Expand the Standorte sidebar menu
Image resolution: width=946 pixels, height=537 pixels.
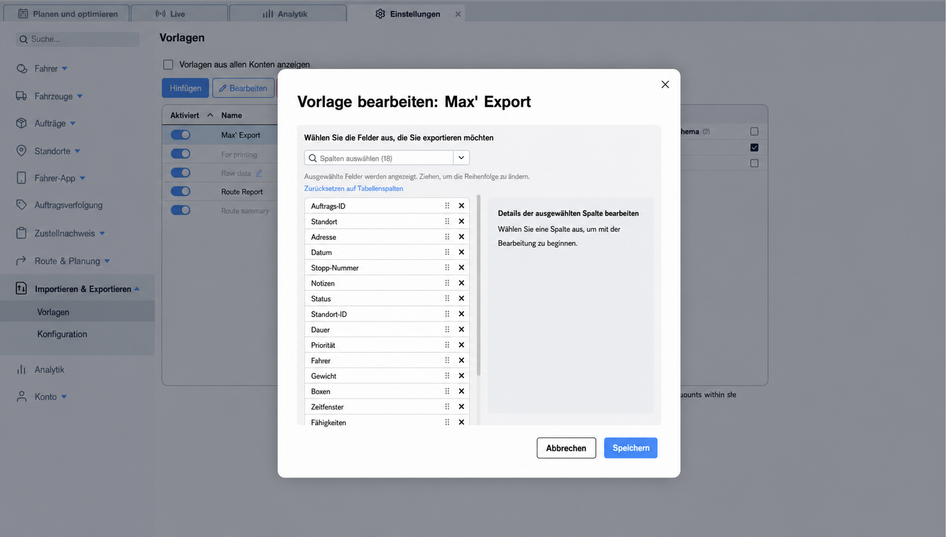click(x=77, y=151)
